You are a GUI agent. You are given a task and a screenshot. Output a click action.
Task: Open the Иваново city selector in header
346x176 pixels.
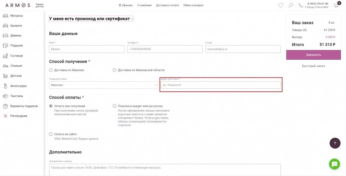point(126,5)
